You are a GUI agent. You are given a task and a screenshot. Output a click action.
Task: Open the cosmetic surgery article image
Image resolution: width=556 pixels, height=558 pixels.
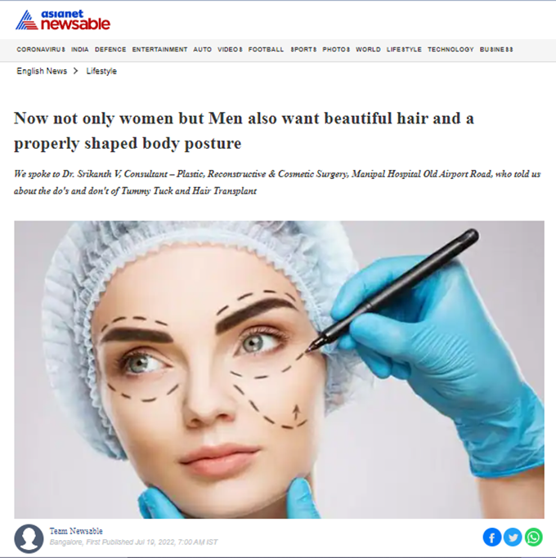pos(280,369)
